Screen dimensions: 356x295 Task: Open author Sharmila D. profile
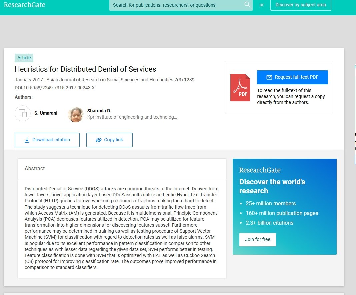click(x=99, y=111)
